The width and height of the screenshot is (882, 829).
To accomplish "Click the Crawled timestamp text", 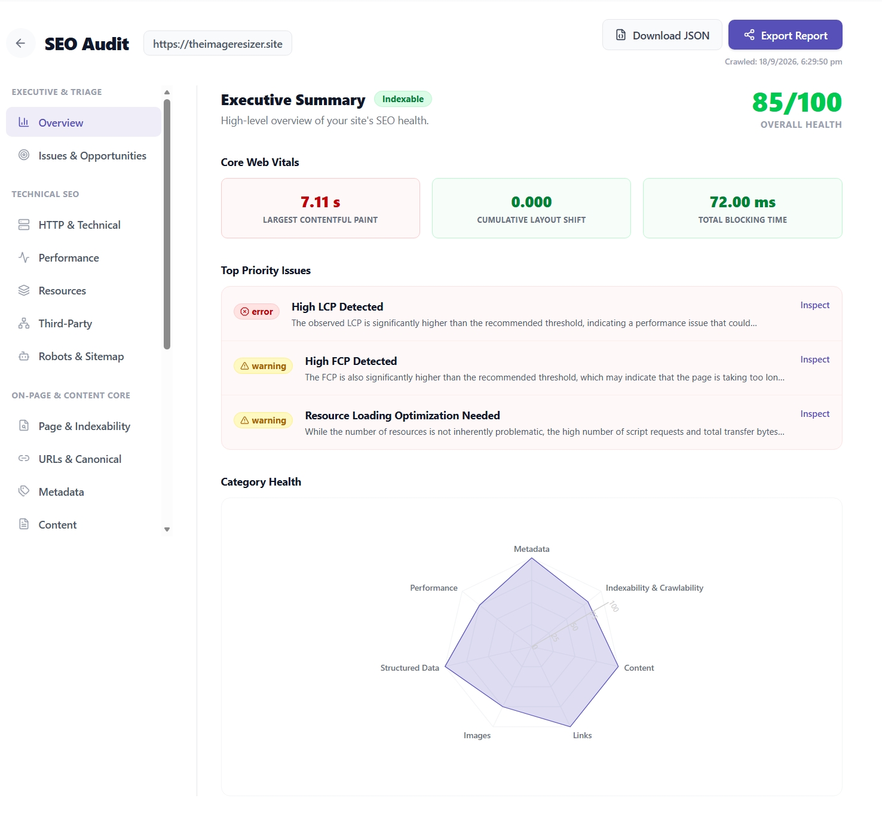I will [x=783, y=62].
